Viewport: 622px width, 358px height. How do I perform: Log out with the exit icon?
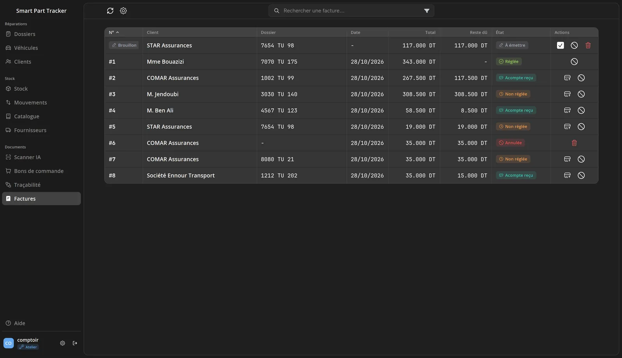pos(75,343)
